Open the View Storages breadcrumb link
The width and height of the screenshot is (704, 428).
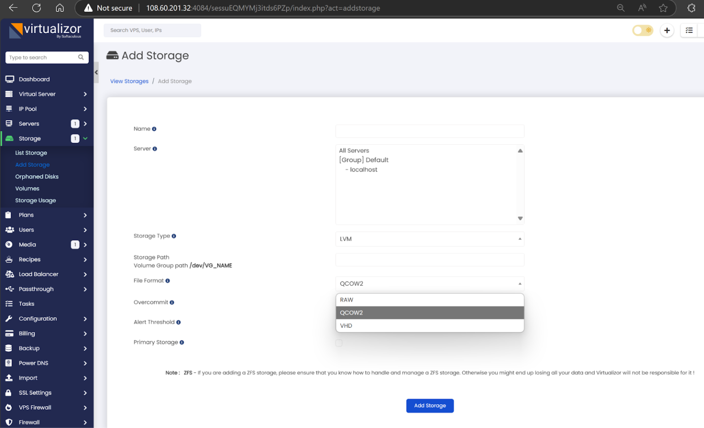[x=129, y=81]
